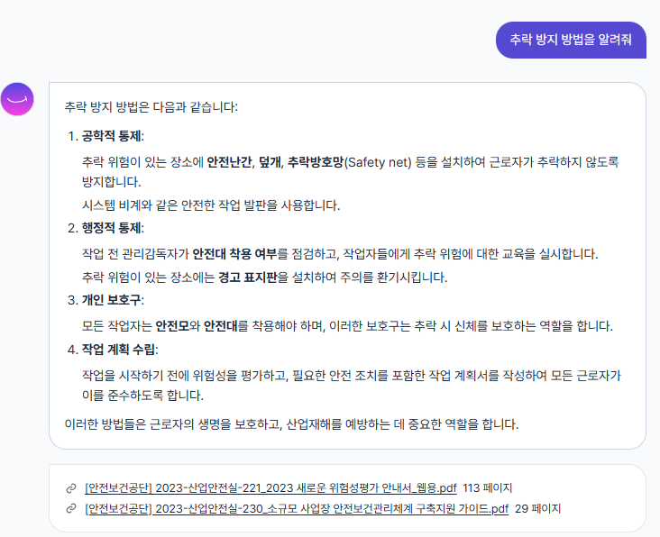Open the 소규모 사업장 안전보건관리체계 구축지원 가이드.pdf link

pyautogui.click(x=297, y=508)
